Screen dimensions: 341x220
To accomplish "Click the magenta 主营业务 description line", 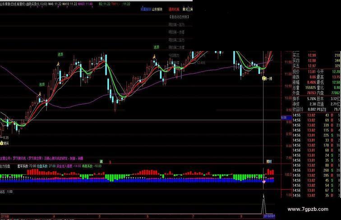I will click(41, 158).
